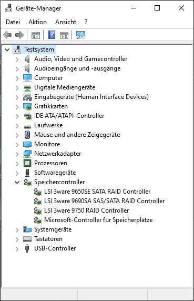This screenshot has width=194, height=301.
Task: Minimize the Geräte-Manager window
Action: click(134, 8)
